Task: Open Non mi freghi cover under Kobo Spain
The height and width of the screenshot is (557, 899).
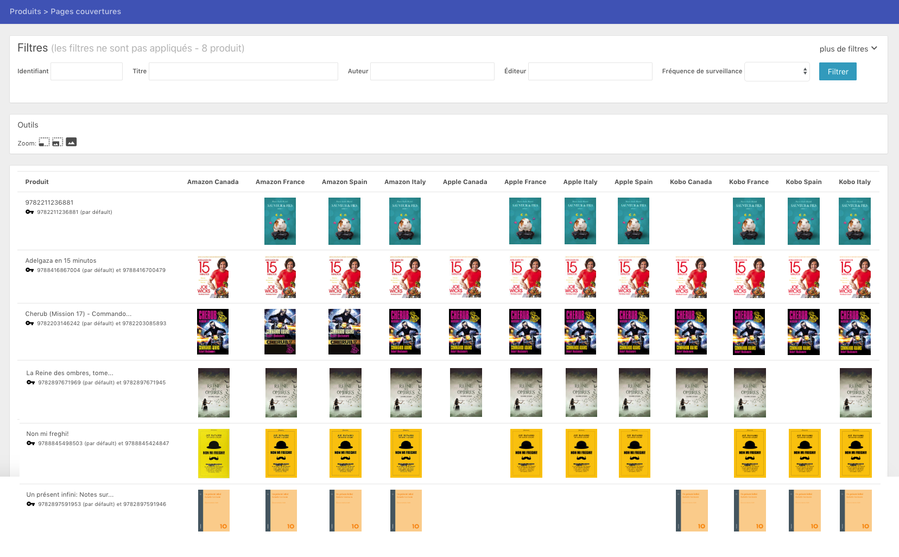Action: tap(805, 453)
